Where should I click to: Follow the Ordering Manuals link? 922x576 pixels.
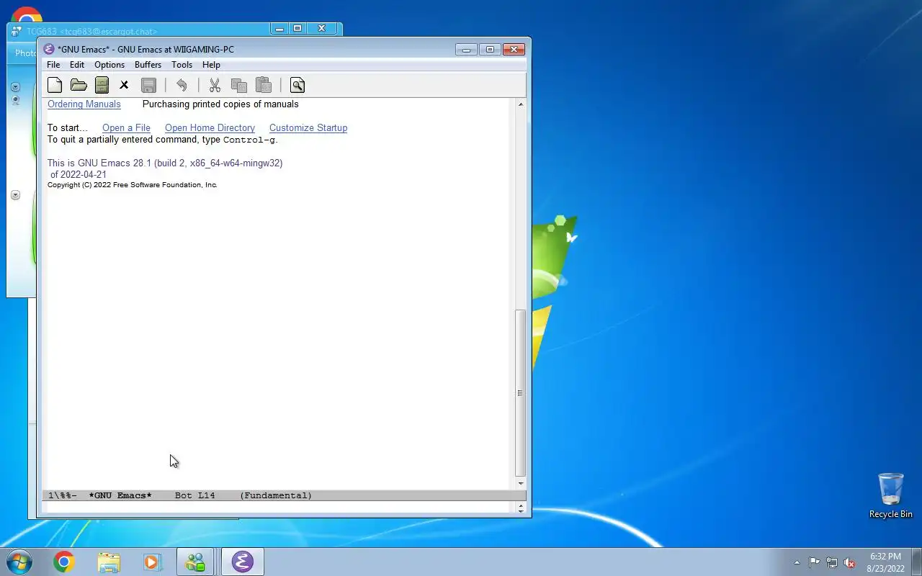tap(84, 104)
